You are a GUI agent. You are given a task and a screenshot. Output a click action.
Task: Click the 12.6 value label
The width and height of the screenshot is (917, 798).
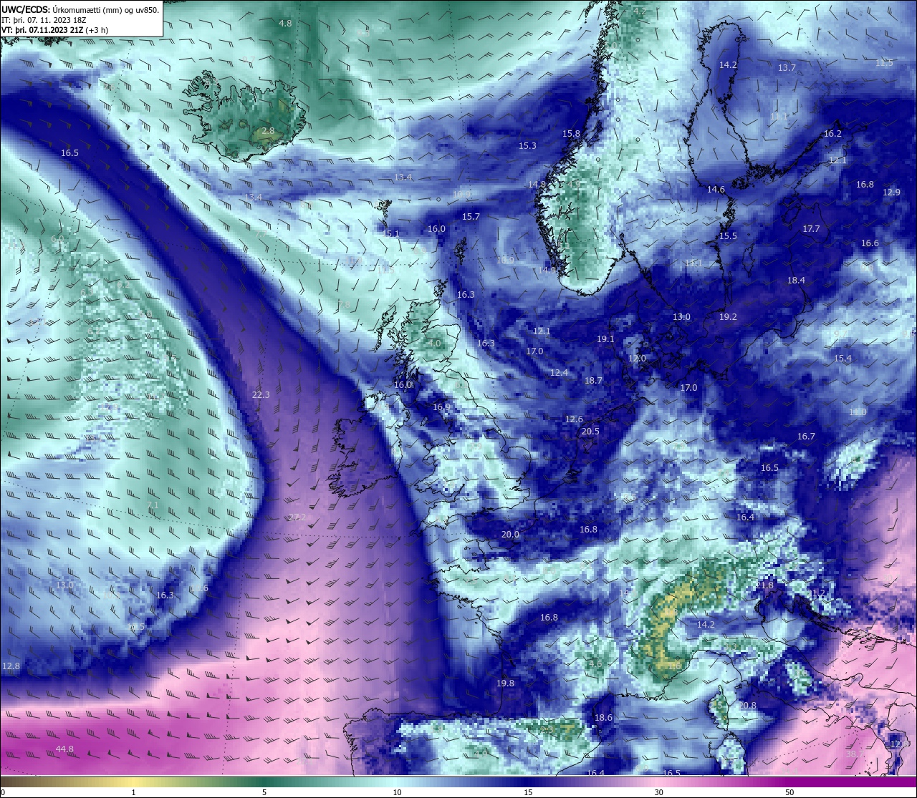[574, 419]
